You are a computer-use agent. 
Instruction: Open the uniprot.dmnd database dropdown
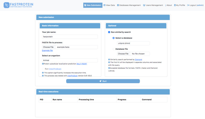coord(133,43)
